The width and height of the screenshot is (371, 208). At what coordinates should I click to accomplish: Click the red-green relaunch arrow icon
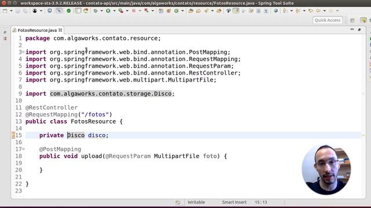coord(86,11)
